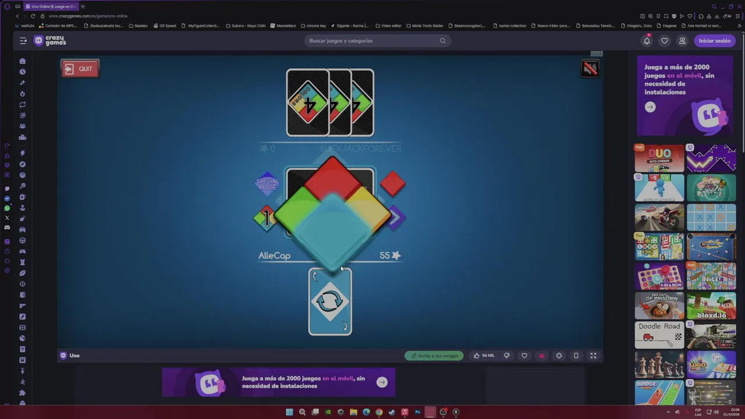Viewport: 745px width, 419px height.
Task: Open bloxd.io game thumbnail
Action: [x=711, y=305]
